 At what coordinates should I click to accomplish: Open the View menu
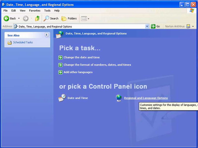23,11
